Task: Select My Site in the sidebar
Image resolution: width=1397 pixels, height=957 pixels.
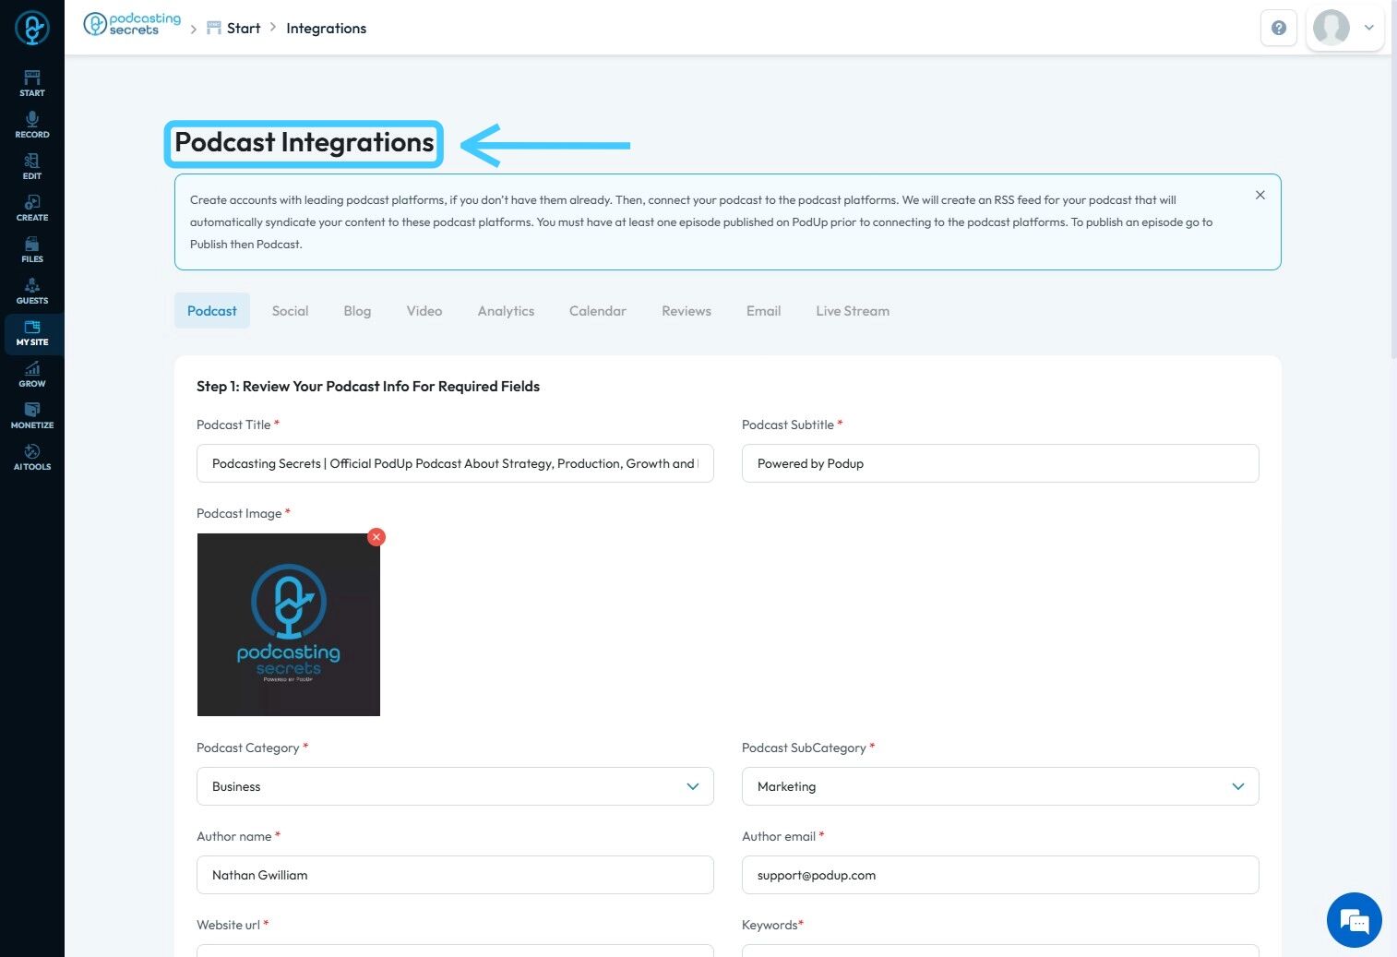Action: (32, 332)
